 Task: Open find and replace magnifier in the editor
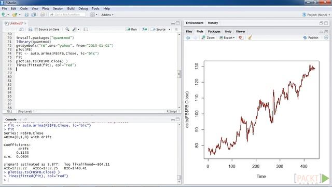point(67,29)
